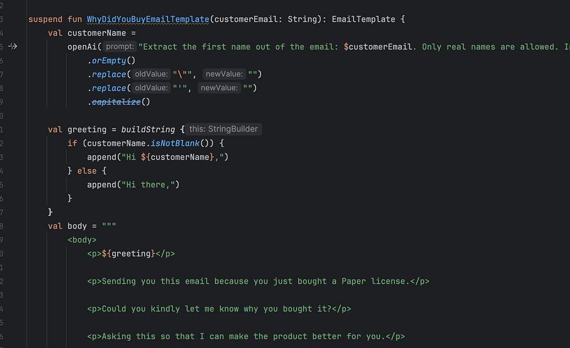This screenshot has height=348, width=570.
Task: Click the 'Paper license' paragraph line
Action: point(258,281)
